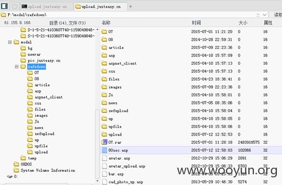Click aspnet_client folder icon in the file list
This screenshot has height=185, width=282.
104,63
